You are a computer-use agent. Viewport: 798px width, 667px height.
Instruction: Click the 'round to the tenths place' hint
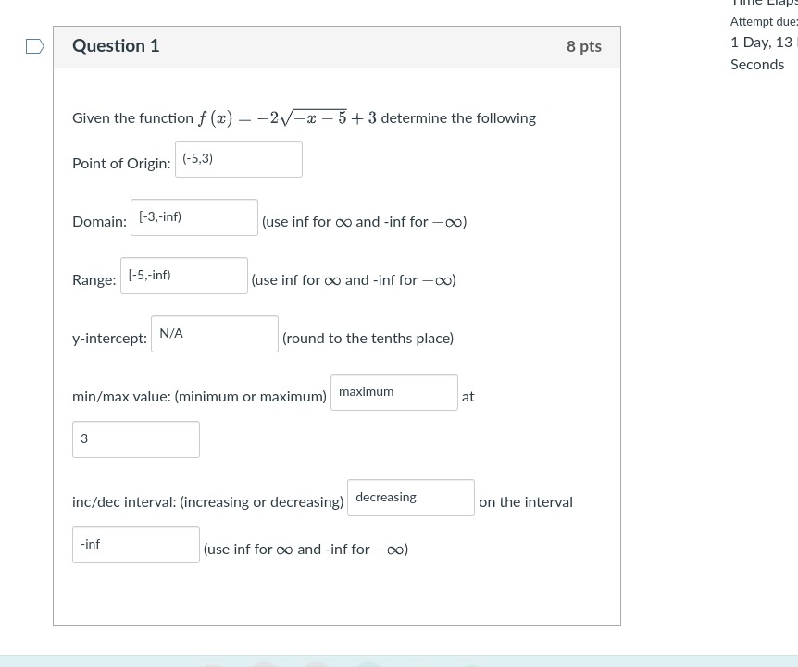[368, 339]
